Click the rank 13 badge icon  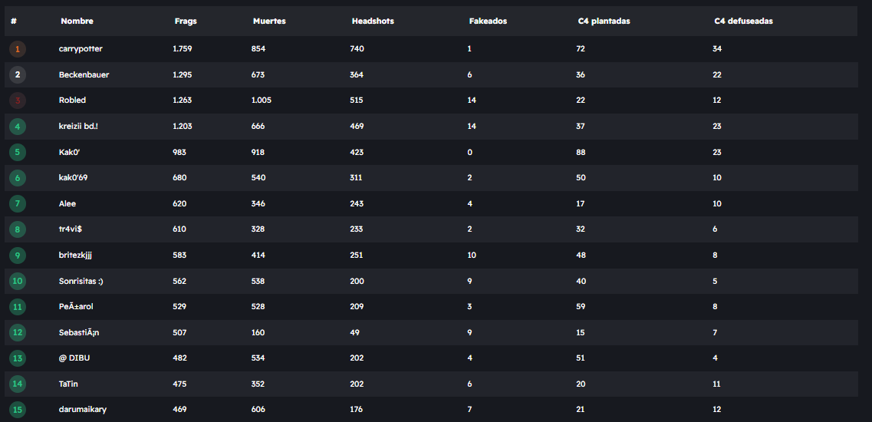18,358
